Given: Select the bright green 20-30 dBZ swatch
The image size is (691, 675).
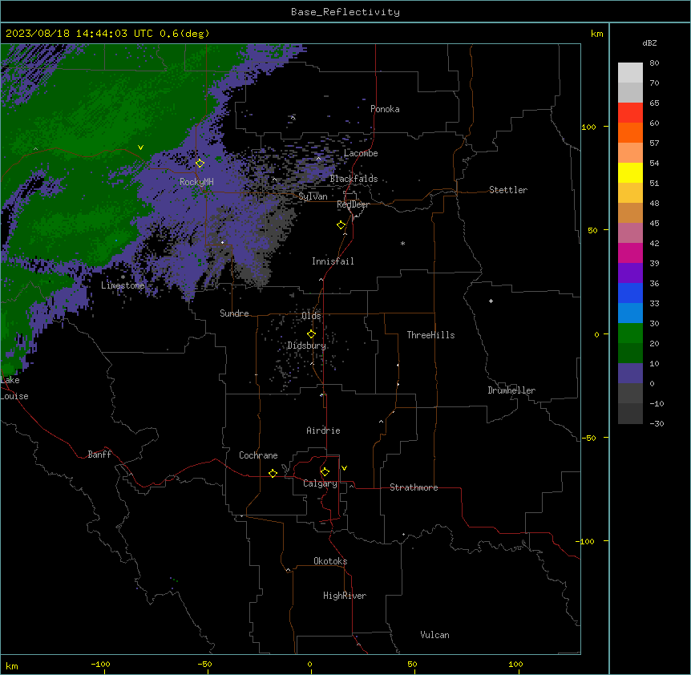Looking at the screenshot, I should point(630,333).
